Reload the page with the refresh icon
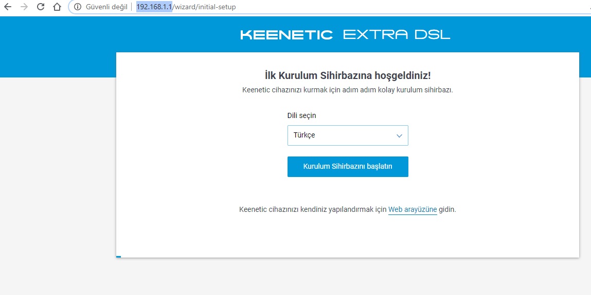The image size is (591, 295). pyautogui.click(x=41, y=7)
